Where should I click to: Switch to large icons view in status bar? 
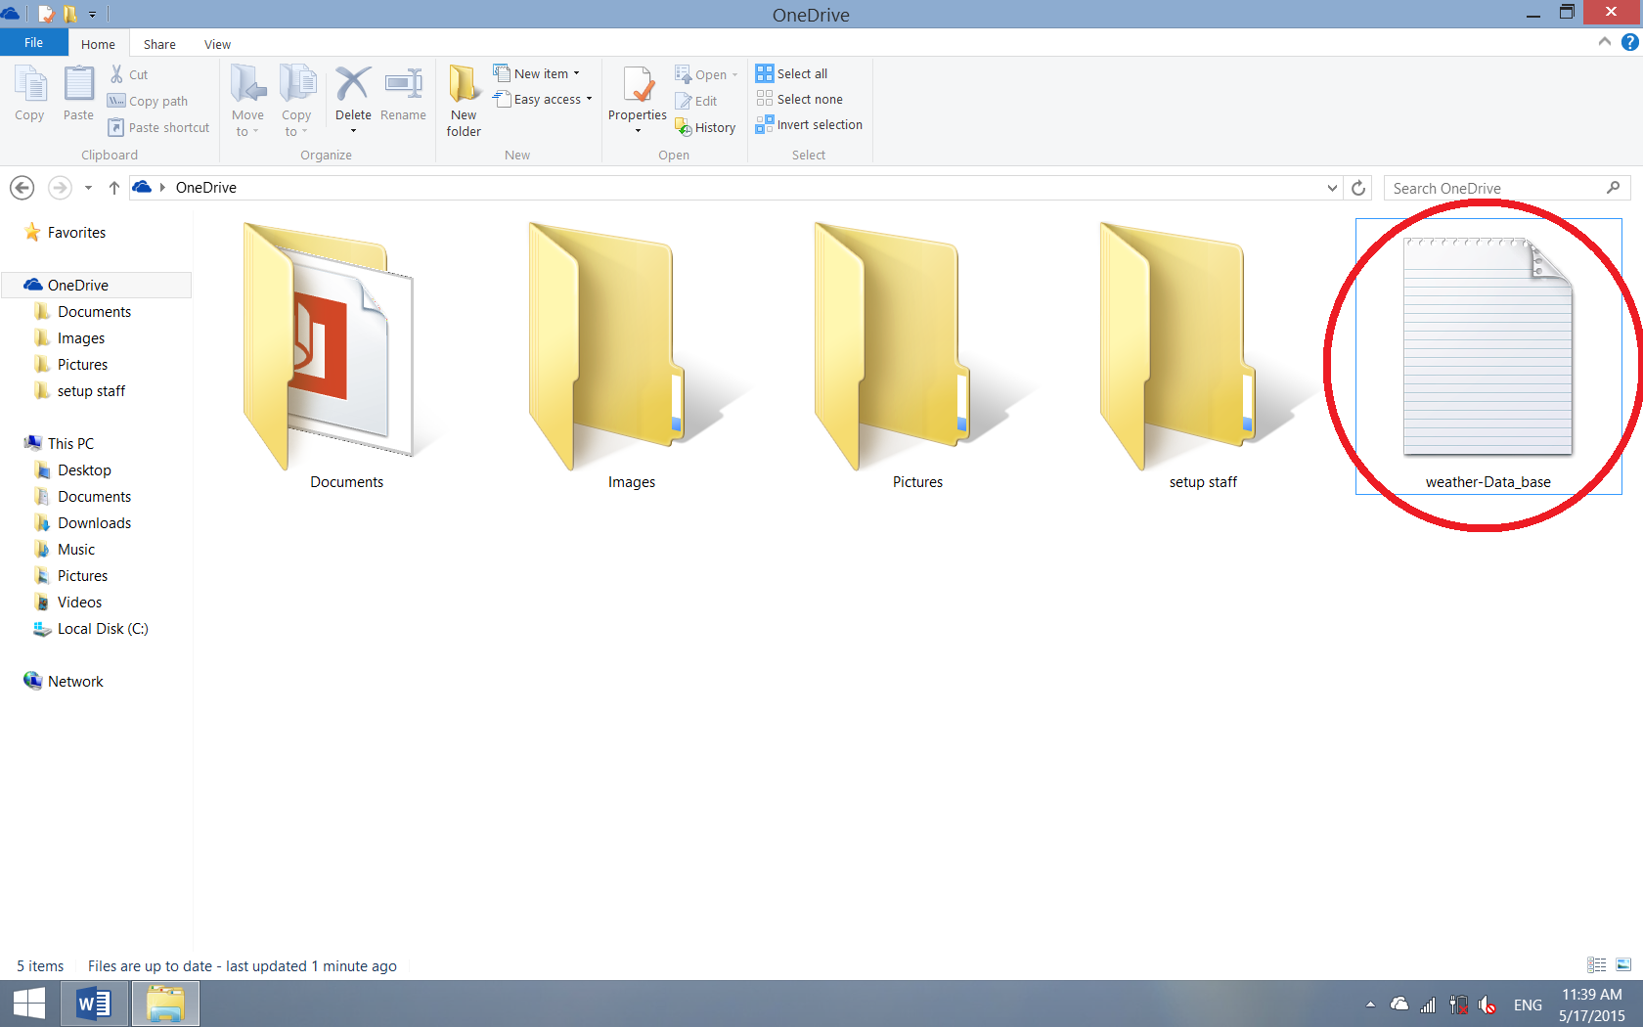tap(1623, 965)
